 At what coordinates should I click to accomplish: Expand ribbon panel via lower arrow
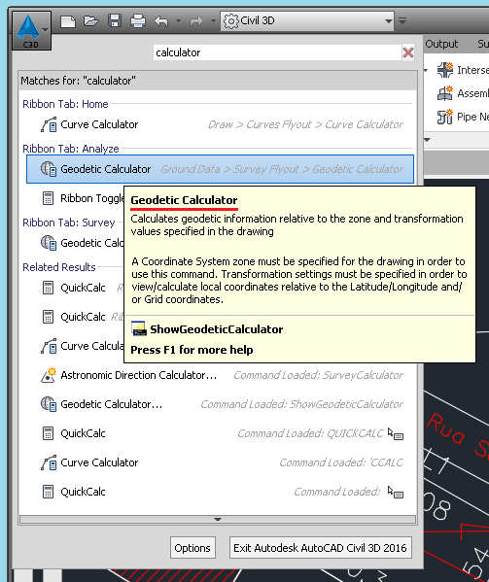[x=428, y=140]
